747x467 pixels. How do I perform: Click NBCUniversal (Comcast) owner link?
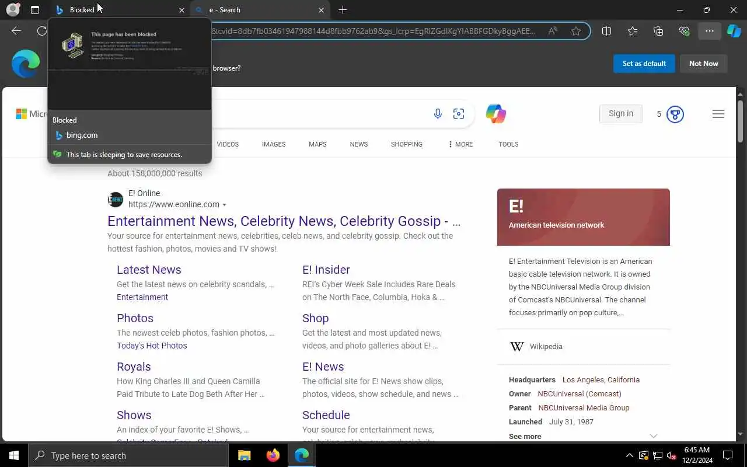coord(580,394)
